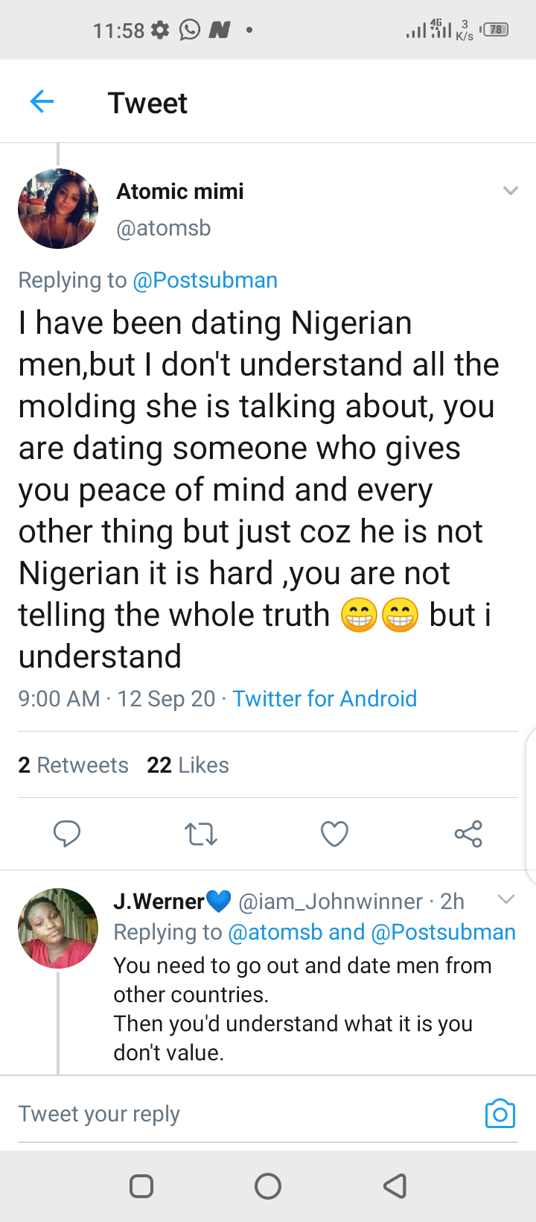
Task: Open Android recent apps square button
Action: (x=141, y=1185)
